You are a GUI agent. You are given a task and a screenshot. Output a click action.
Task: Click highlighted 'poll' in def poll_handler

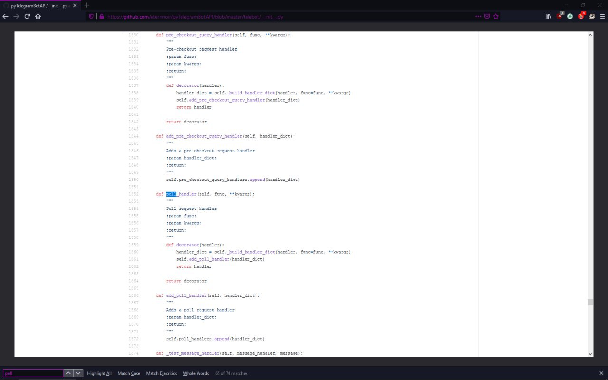[171, 194]
